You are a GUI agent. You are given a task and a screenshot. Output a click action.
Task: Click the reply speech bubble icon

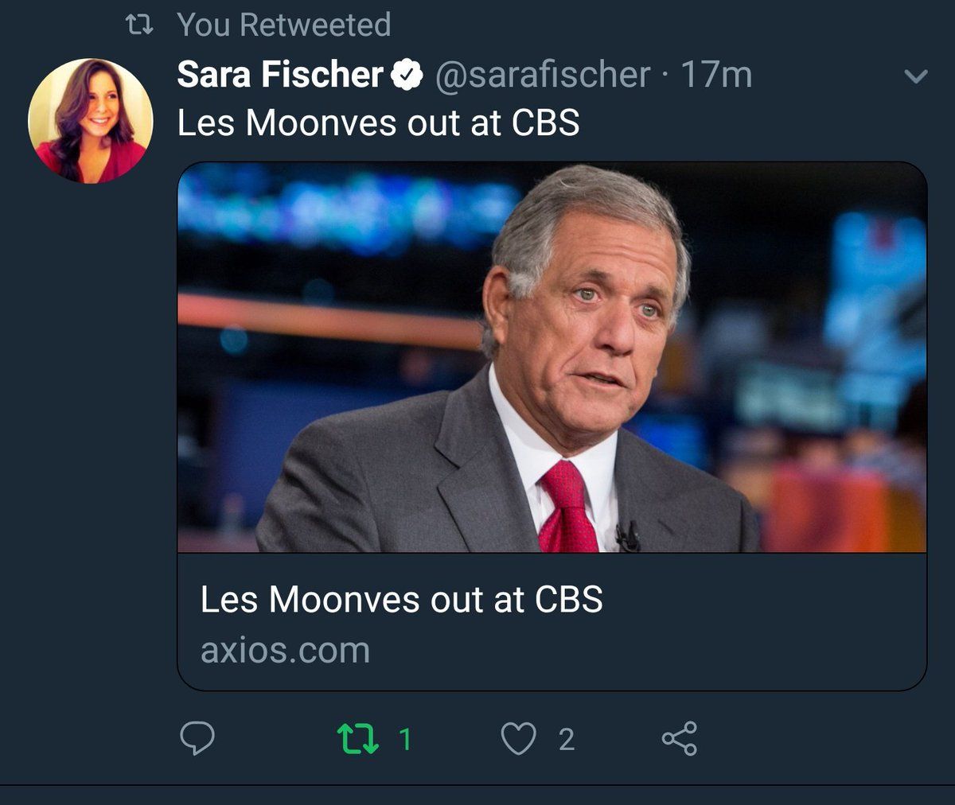[x=197, y=738]
